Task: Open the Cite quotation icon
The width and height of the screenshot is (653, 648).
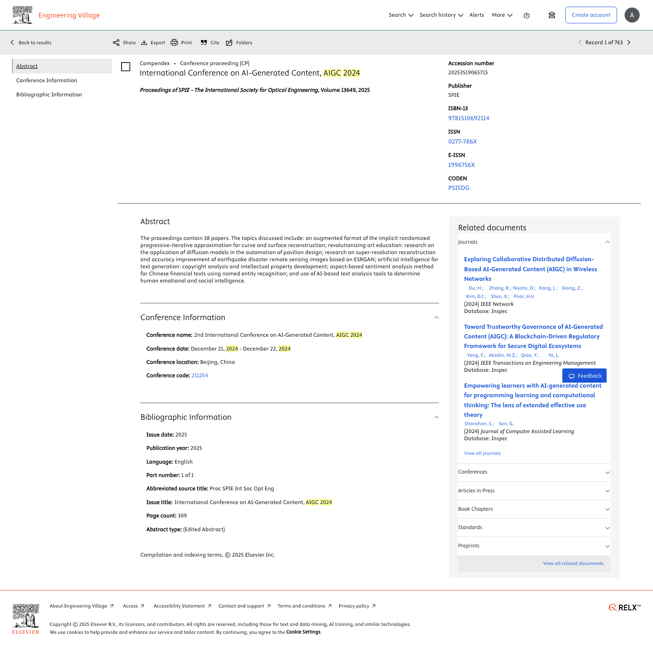Action: point(204,43)
